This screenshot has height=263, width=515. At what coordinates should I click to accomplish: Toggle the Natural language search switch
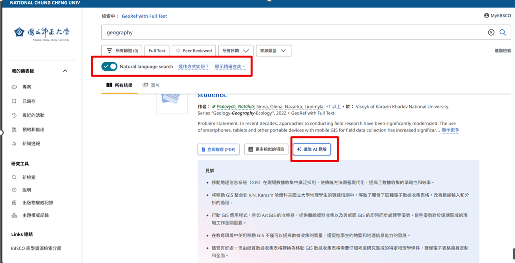(x=109, y=67)
